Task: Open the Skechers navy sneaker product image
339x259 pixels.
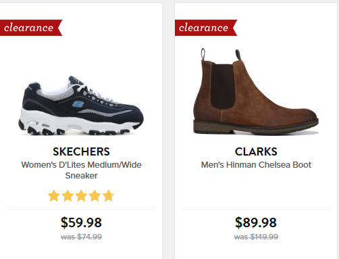Action: click(81, 105)
